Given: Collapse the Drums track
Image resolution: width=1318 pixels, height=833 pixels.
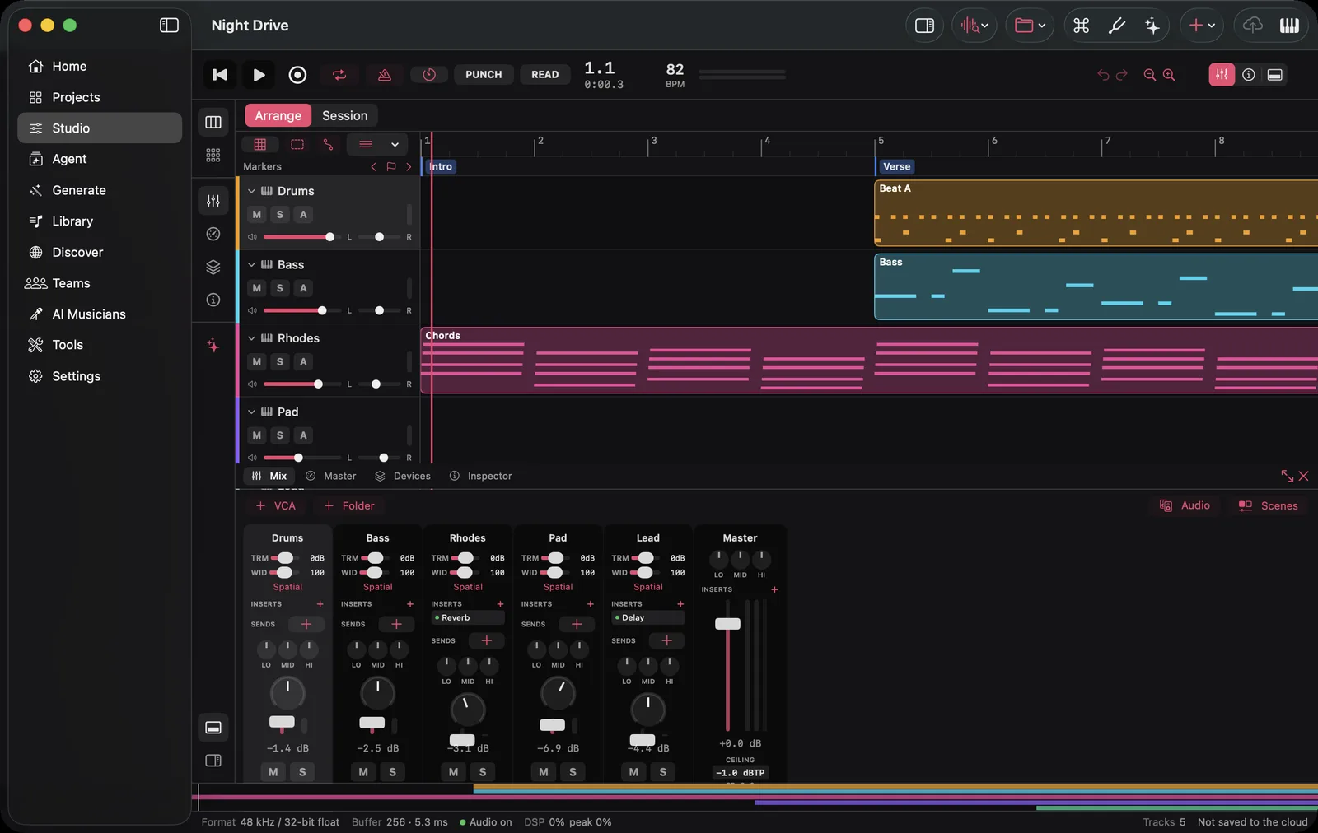Looking at the screenshot, I should pos(251,191).
